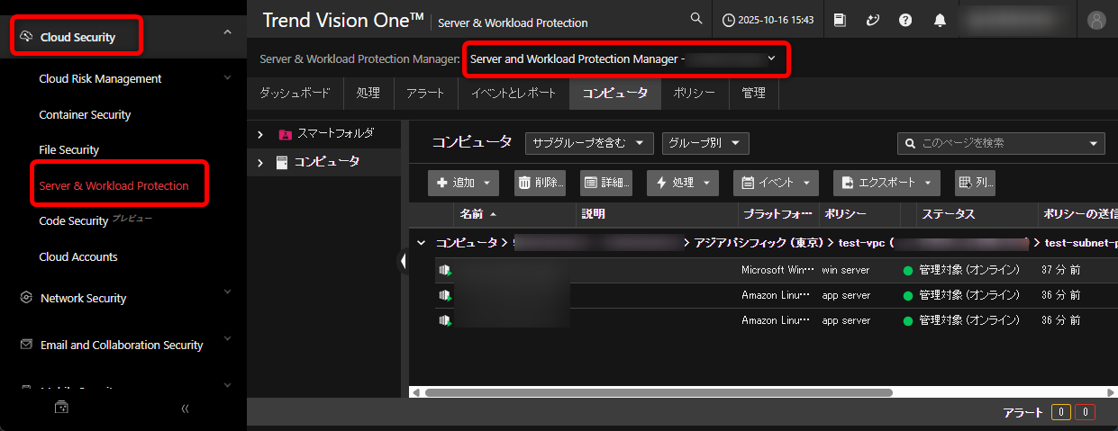Open the documentation book icon in header
Image resolution: width=1118 pixels, height=431 pixels.
(840, 20)
